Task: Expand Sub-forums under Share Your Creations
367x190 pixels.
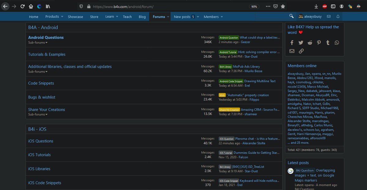Action: pyautogui.click(x=38, y=114)
